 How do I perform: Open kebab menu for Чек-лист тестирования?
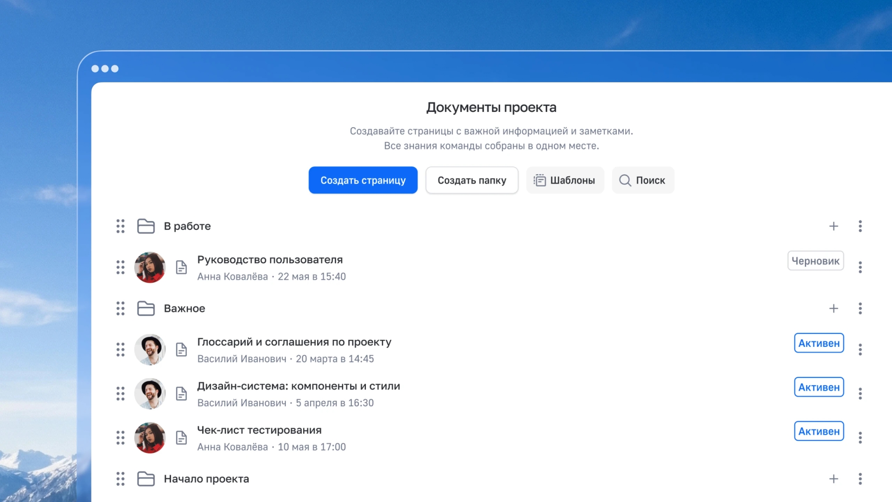(x=860, y=438)
